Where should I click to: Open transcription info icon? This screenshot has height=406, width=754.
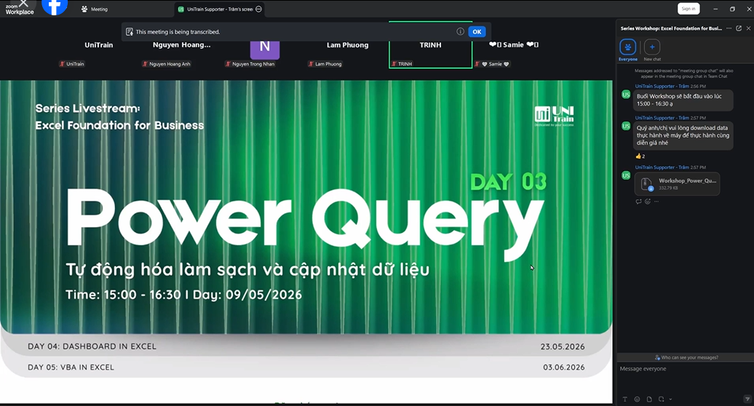[460, 31]
